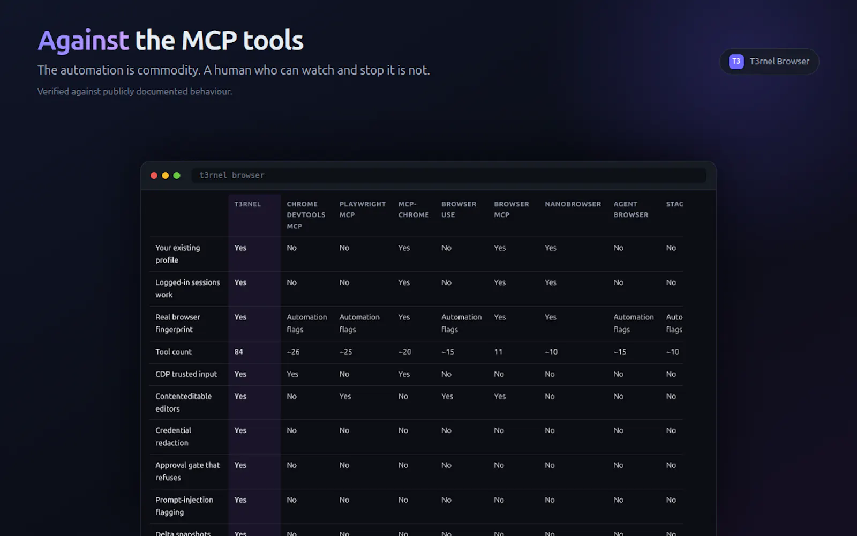
Task: Select the Chrome DevTools MCP column header
Action: (x=306, y=215)
